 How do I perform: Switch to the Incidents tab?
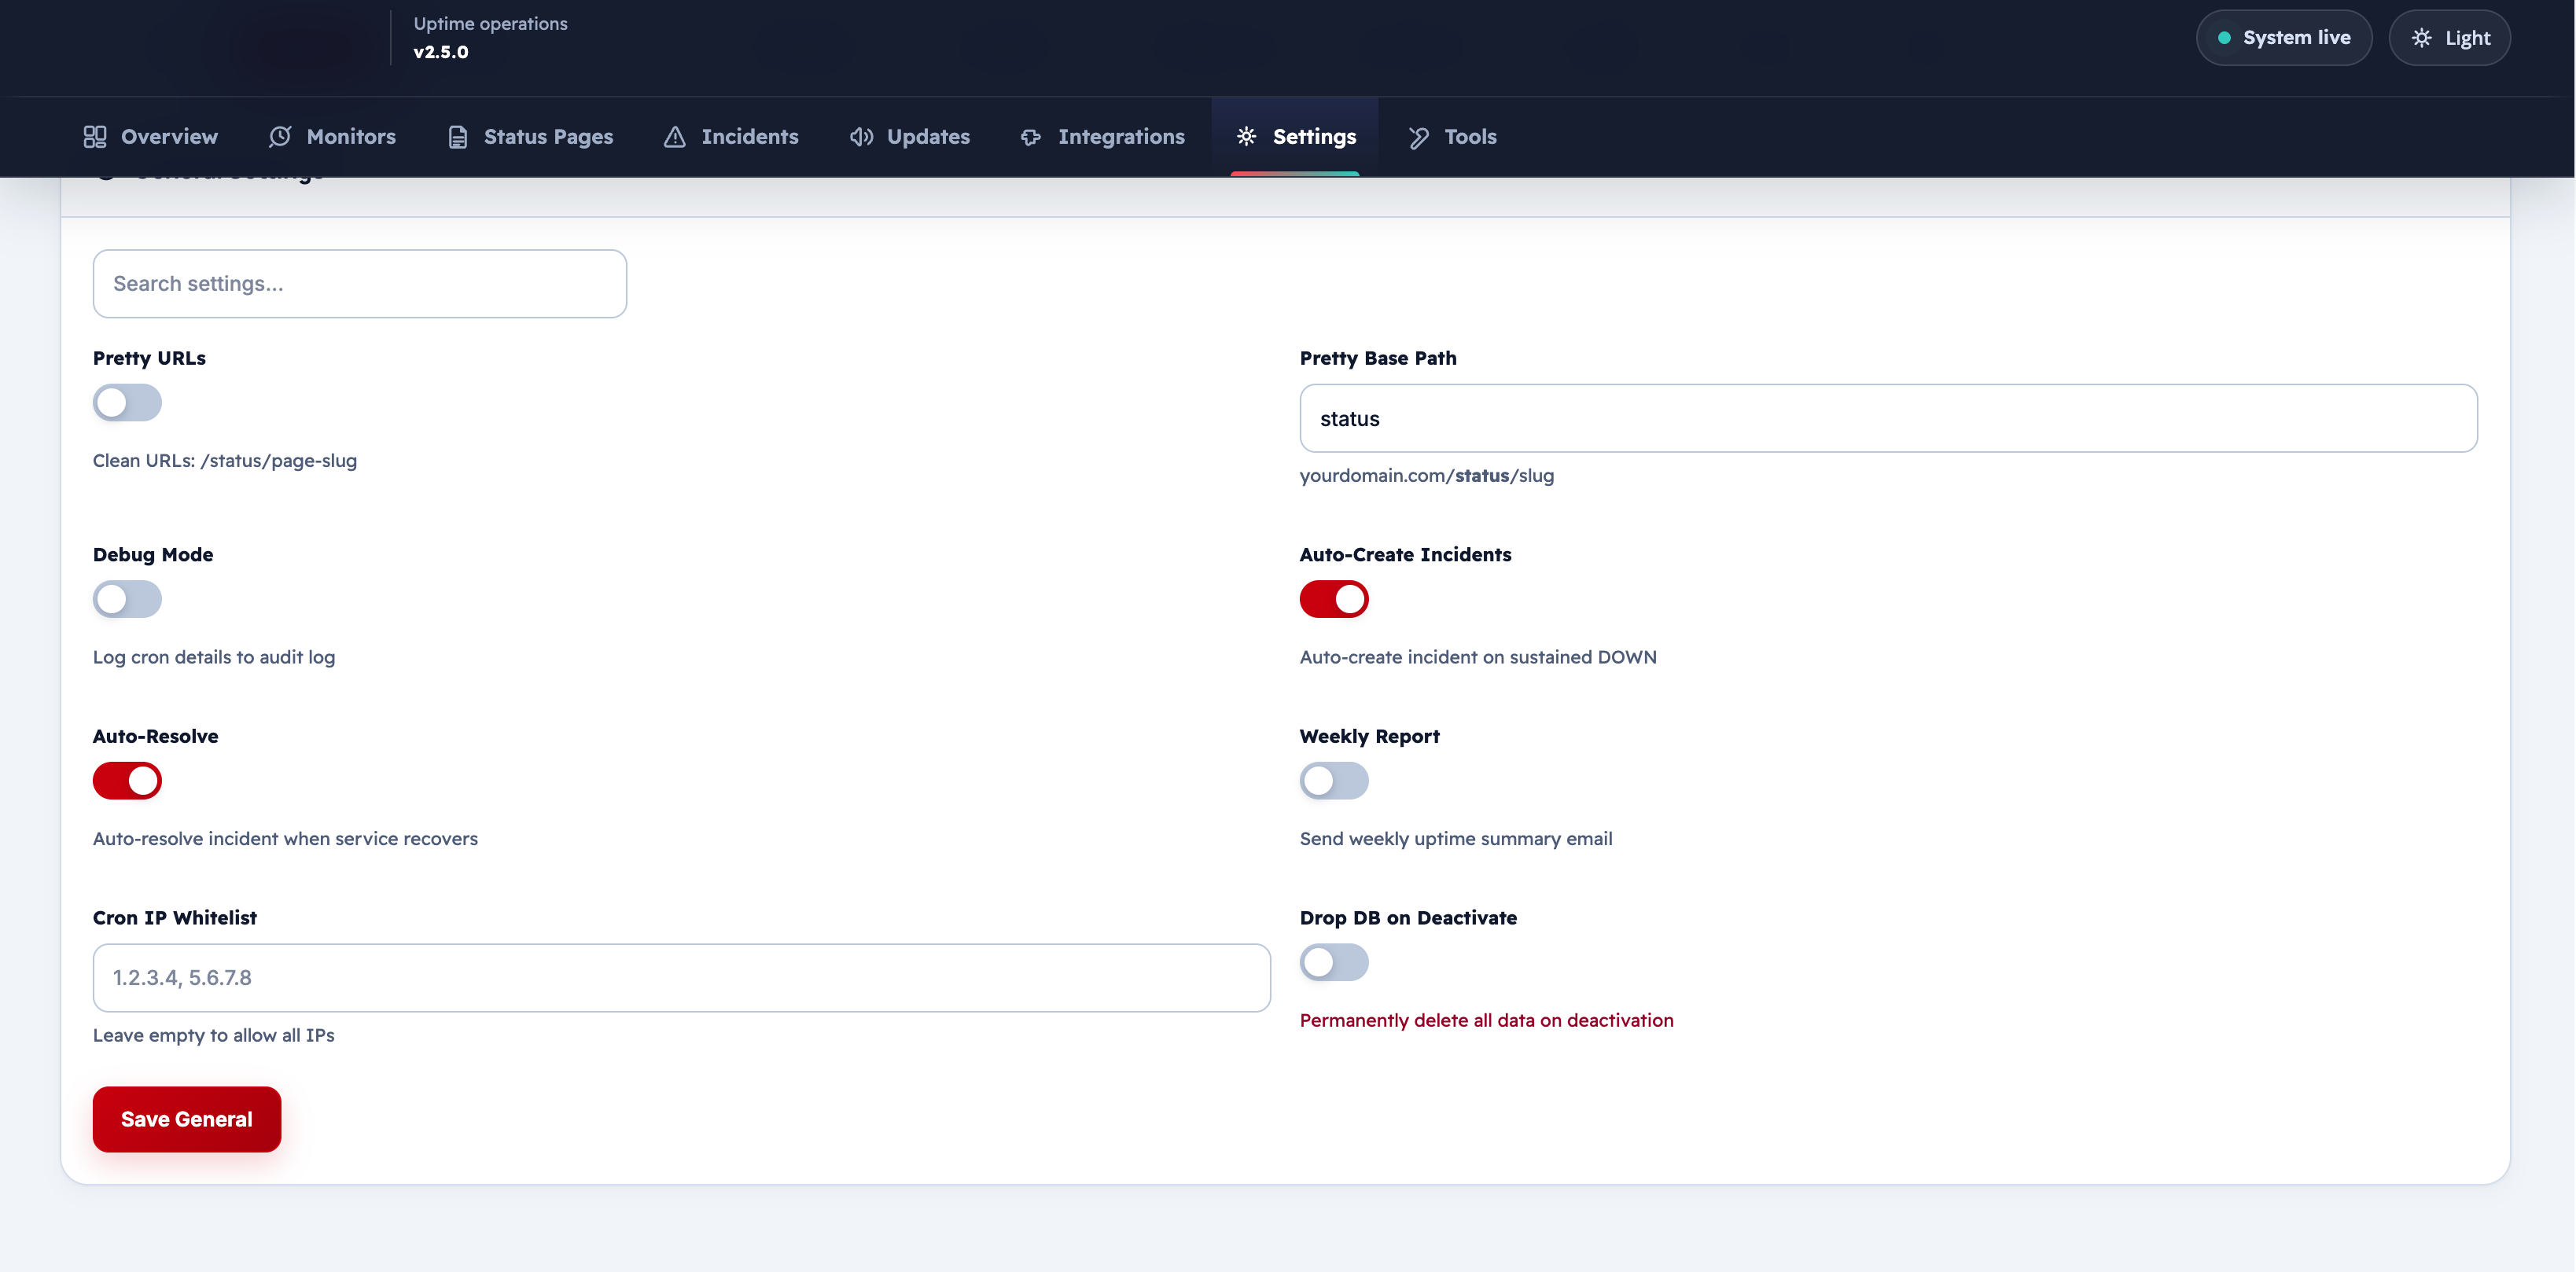[731, 137]
